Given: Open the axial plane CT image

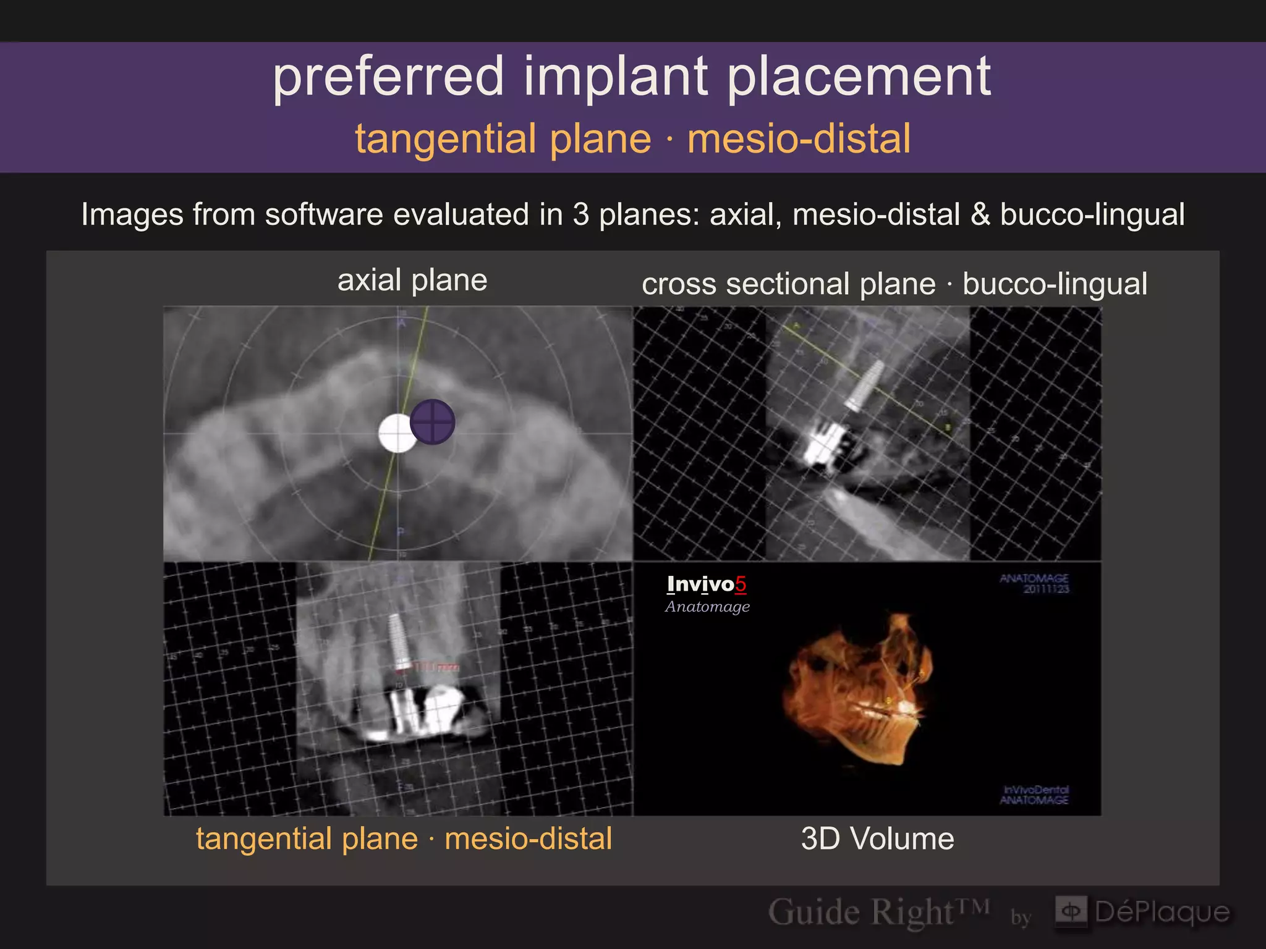Looking at the screenshot, I should point(398,434).
